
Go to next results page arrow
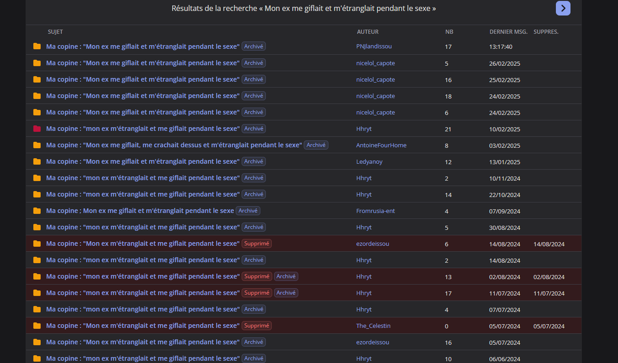563,8
